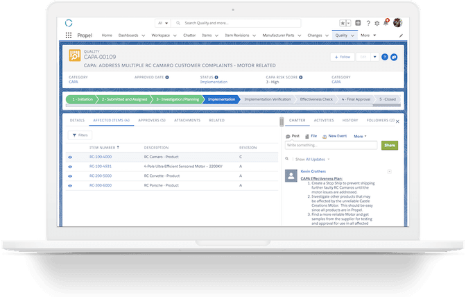This screenshot has width=466, height=297.
Task: Go to the Chatter nav tab
Action: tap(189, 35)
